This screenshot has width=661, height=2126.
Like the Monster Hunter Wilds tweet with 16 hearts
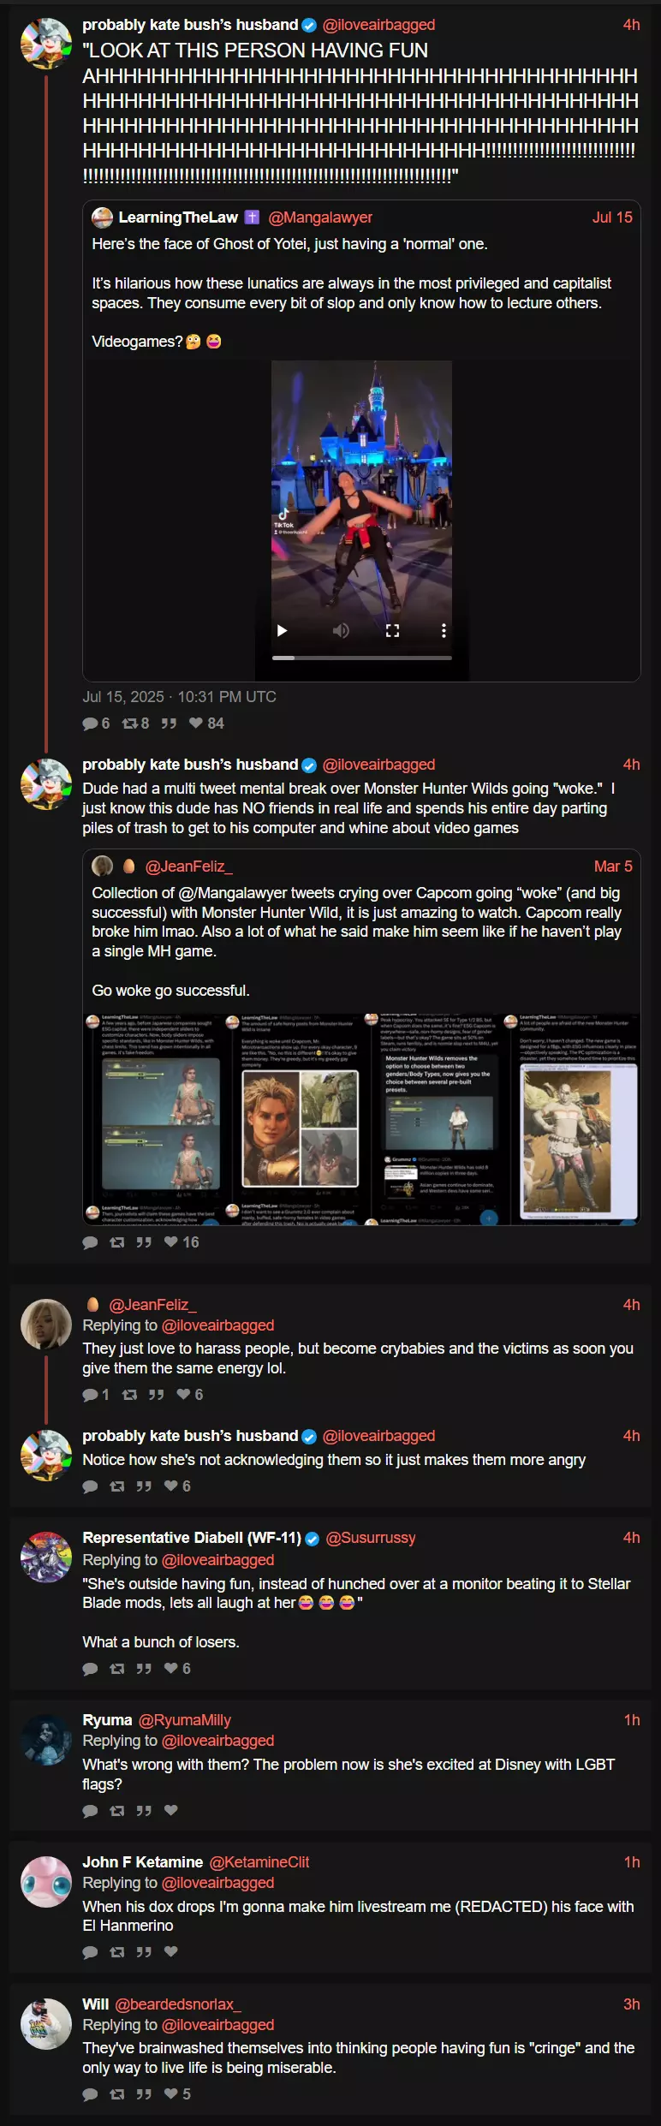pos(182,1242)
